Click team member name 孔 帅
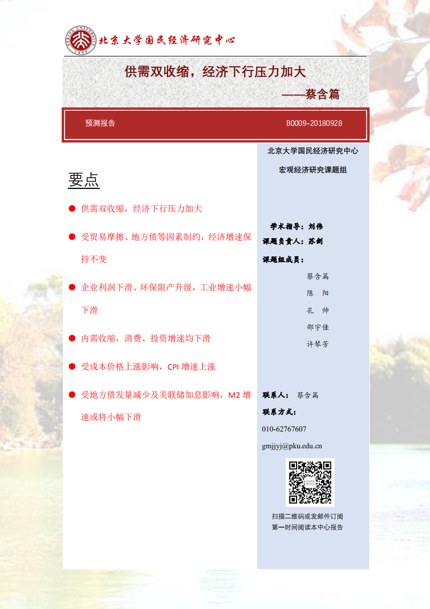The height and width of the screenshot is (609, 430). click(x=318, y=310)
